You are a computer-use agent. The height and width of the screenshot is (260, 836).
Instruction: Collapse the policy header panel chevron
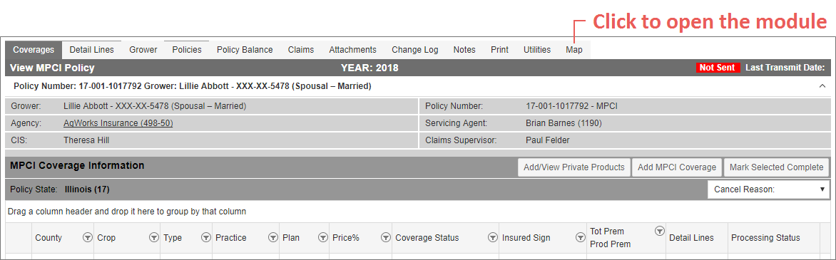click(822, 85)
